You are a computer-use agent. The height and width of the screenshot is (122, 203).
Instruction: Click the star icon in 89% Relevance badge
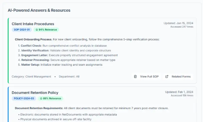click(41, 99)
